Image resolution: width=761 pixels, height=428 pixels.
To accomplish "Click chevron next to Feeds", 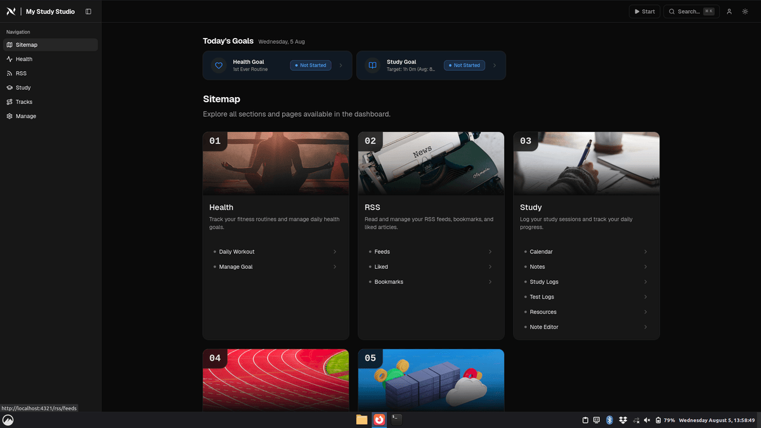I will pyautogui.click(x=490, y=252).
